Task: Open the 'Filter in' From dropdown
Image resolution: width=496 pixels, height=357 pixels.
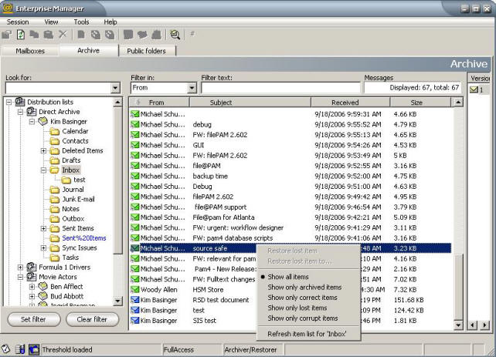Action: click(x=192, y=88)
